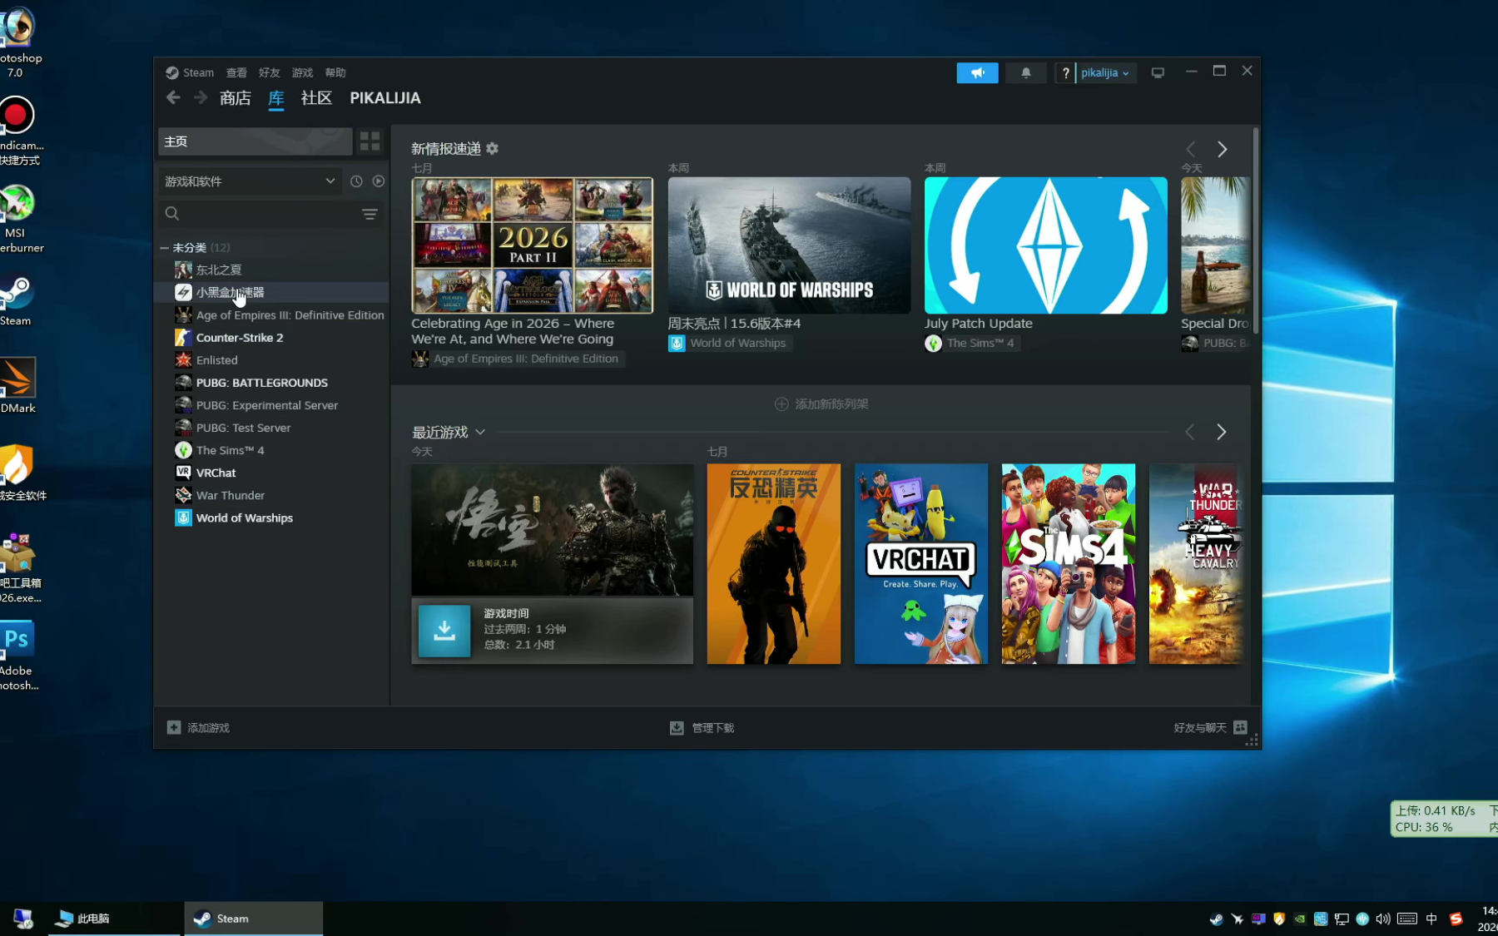
Task: Open the games and software dropdown
Action: [x=250, y=181]
